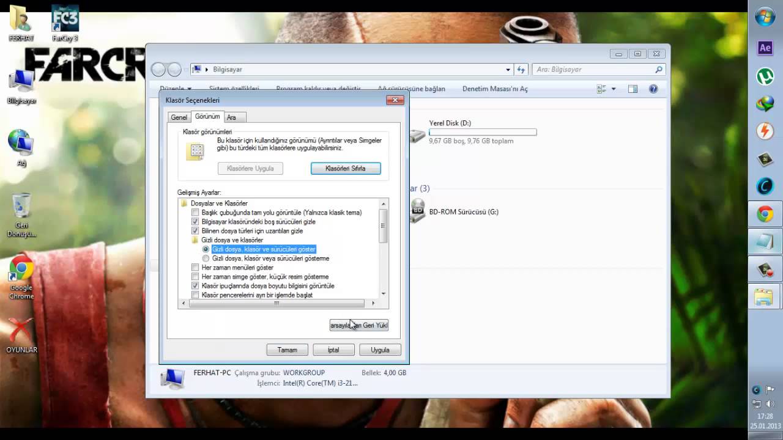783x440 pixels.
Task: Click 'Ağ sürücüsüne bağlan' toolbar command
Action: pyautogui.click(x=411, y=89)
